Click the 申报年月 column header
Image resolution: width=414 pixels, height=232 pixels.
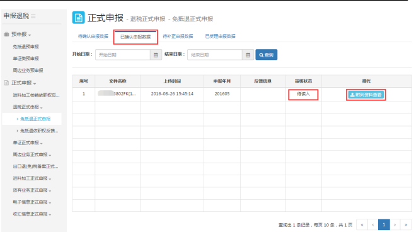pos(222,81)
